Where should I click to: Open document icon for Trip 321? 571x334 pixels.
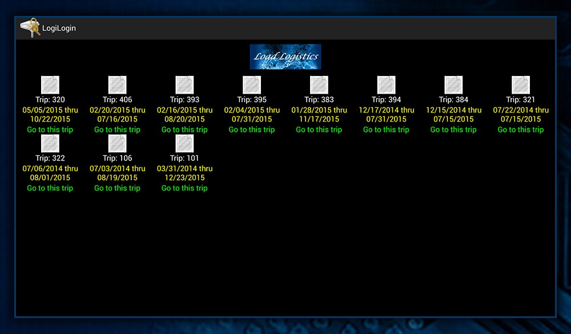tap(521, 85)
